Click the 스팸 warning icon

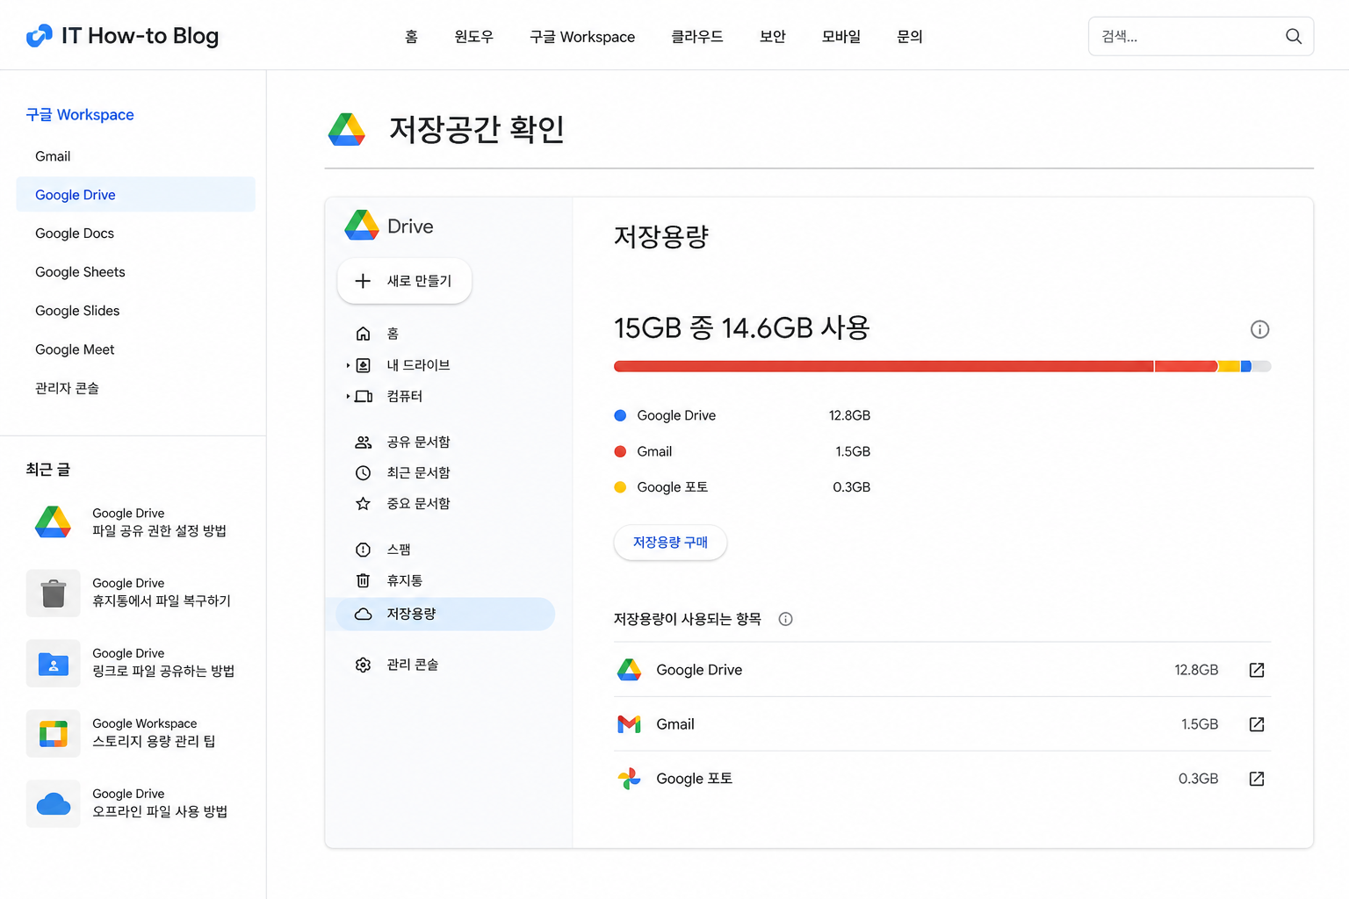(x=363, y=550)
